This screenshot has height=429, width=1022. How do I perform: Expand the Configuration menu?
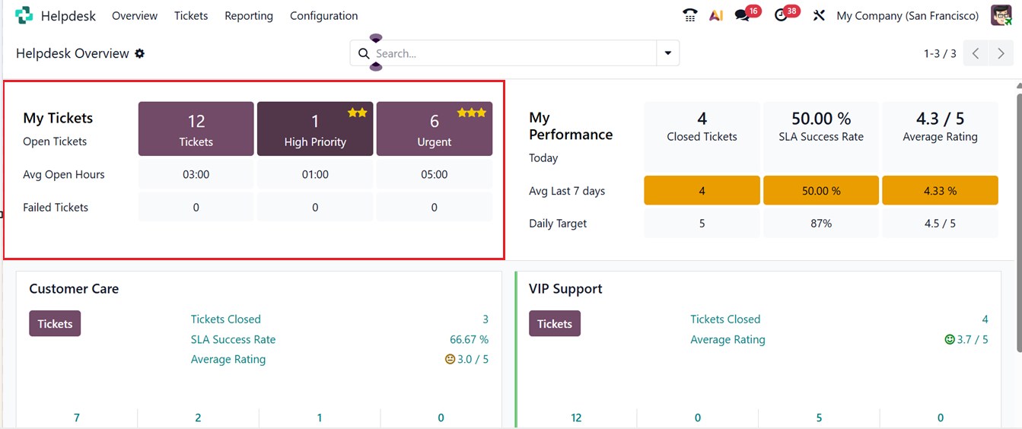click(x=323, y=15)
